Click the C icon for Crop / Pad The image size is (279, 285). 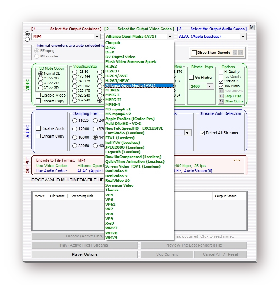coord(221,96)
